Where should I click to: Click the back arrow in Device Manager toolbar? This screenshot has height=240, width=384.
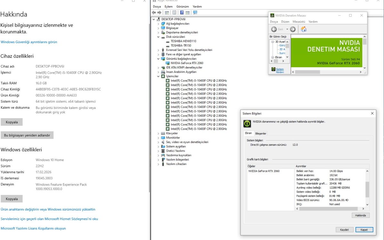point(154,12)
